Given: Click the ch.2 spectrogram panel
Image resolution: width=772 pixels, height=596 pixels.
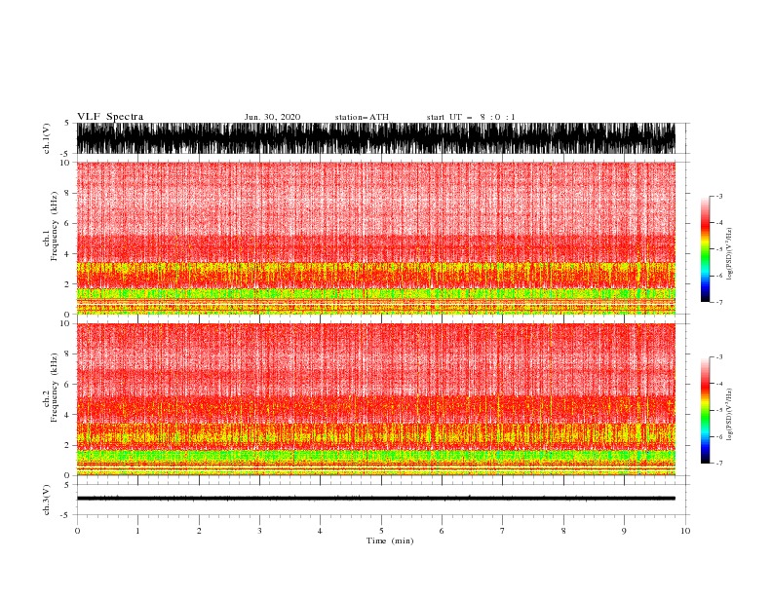Looking at the screenshot, I should tap(375, 399).
